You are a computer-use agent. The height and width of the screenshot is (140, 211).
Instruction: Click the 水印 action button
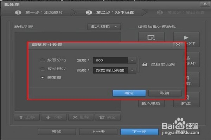[193, 59]
